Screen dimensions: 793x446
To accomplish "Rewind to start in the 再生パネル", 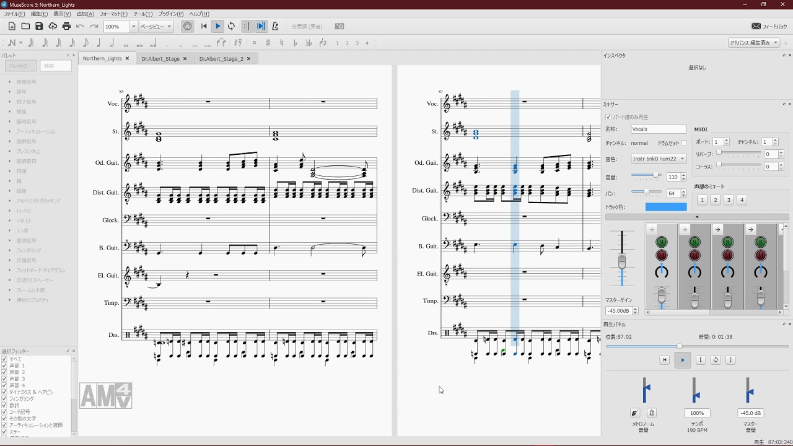I will click(665, 360).
